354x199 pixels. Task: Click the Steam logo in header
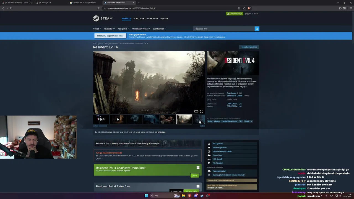(103, 19)
